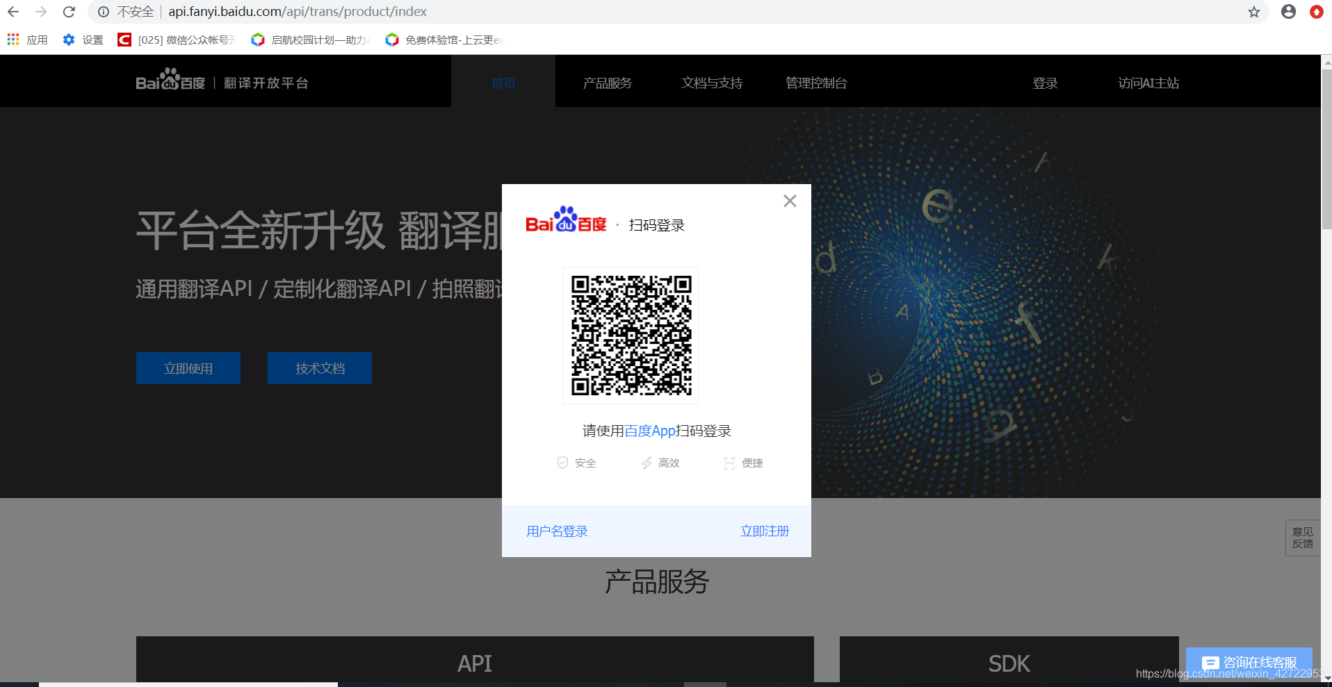The height and width of the screenshot is (687, 1332).
Task: Open the 微信公众帐号 bookmark
Action: click(177, 40)
